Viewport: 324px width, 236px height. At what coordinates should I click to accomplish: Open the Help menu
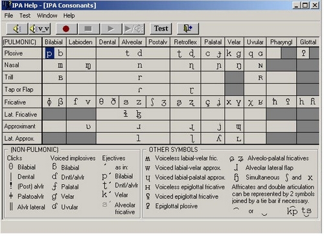tap(69, 16)
